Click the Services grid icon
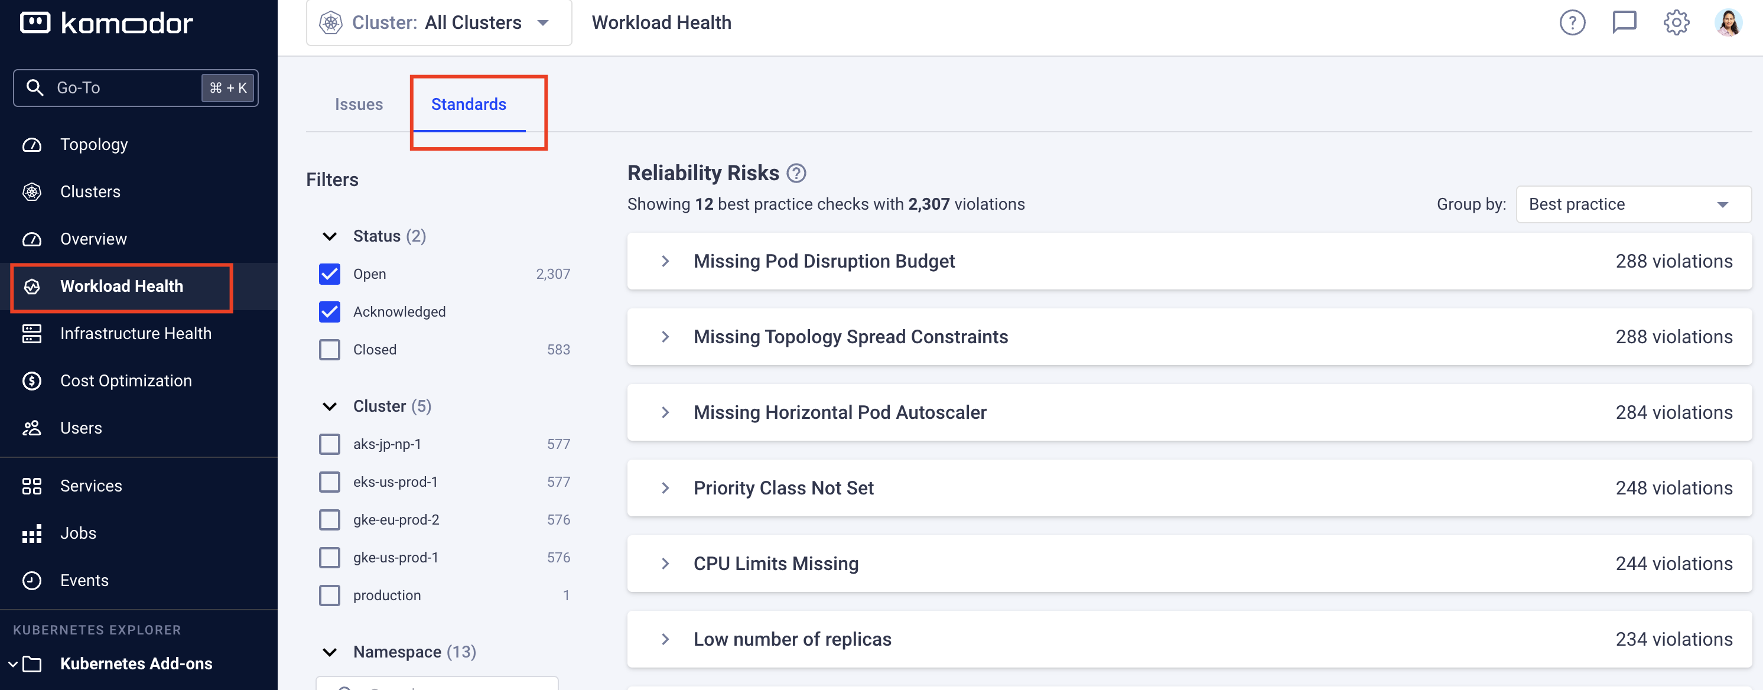This screenshot has height=690, width=1763. (x=32, y=486)
